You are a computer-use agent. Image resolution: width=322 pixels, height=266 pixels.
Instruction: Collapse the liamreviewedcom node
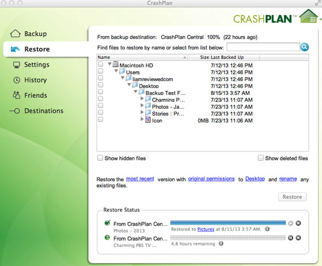tap(123, 78)
